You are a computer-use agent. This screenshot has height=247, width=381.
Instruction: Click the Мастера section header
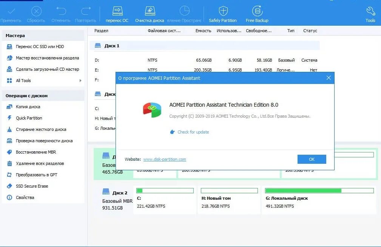pyautogui.click(x=43, y=36)
